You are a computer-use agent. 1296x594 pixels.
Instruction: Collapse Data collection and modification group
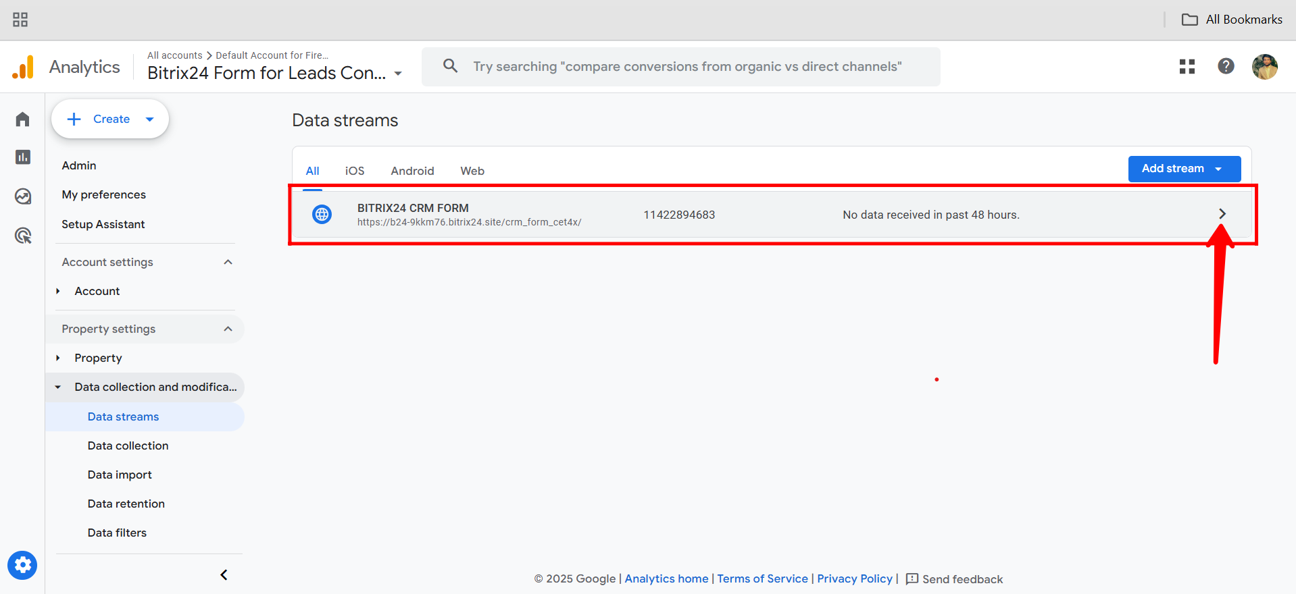pyautogui.click(x=58, y=387)
